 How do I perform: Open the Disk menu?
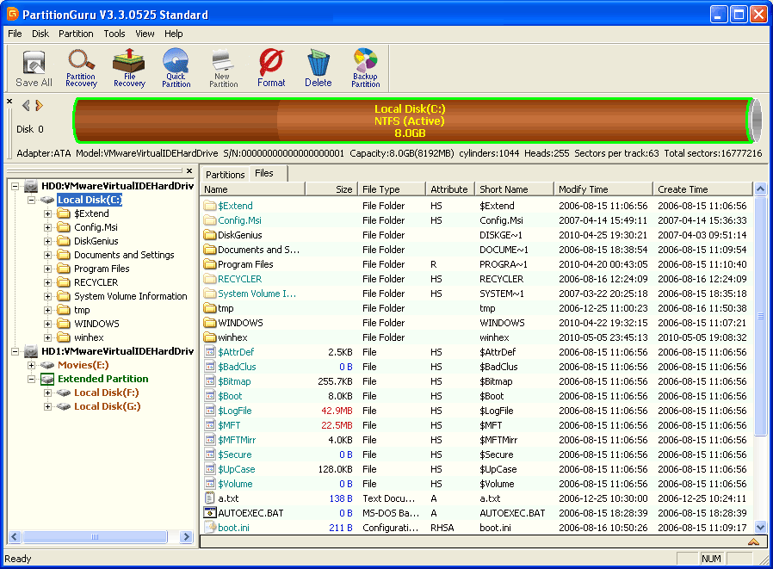click(x=40, y=34)
